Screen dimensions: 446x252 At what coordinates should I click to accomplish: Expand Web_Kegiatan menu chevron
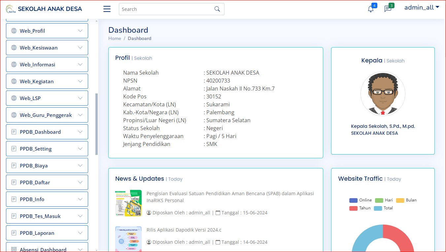80,81
